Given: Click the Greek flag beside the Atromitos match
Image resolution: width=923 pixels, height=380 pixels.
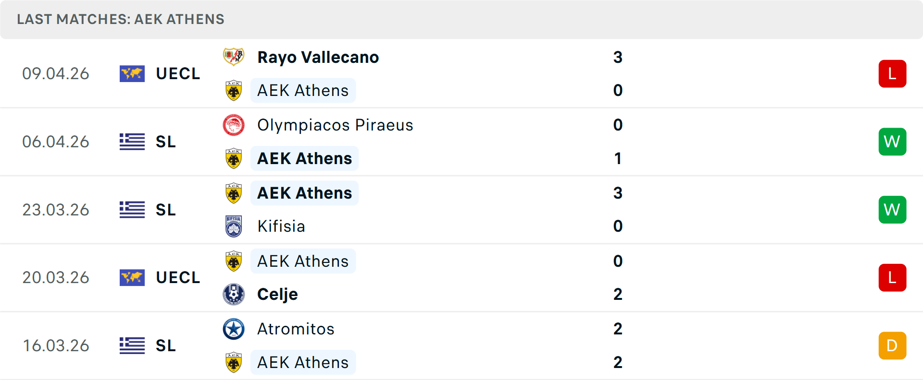Looking at the screenshot, I should tap(132, 345).
